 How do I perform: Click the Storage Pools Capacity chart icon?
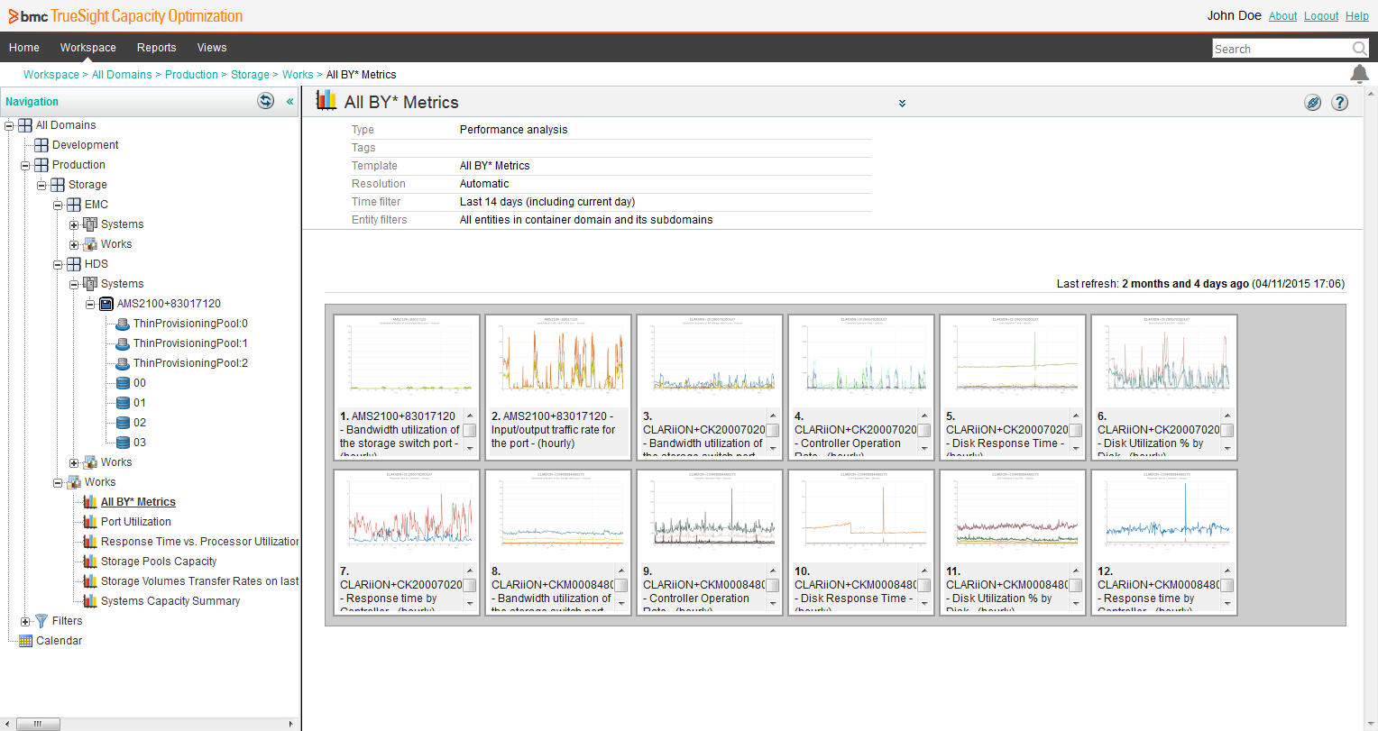[x=90, y=562]
